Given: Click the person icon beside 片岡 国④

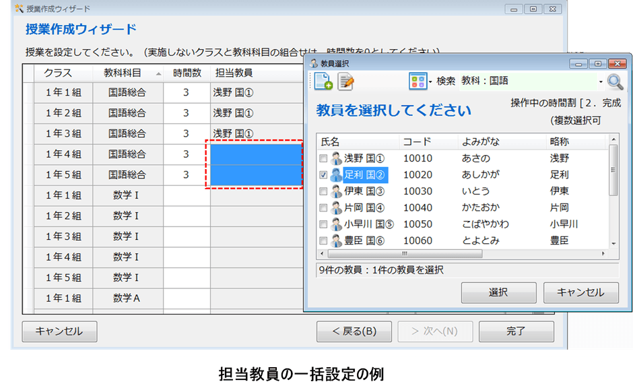Looking at the screenshot, I should (336, 207).
